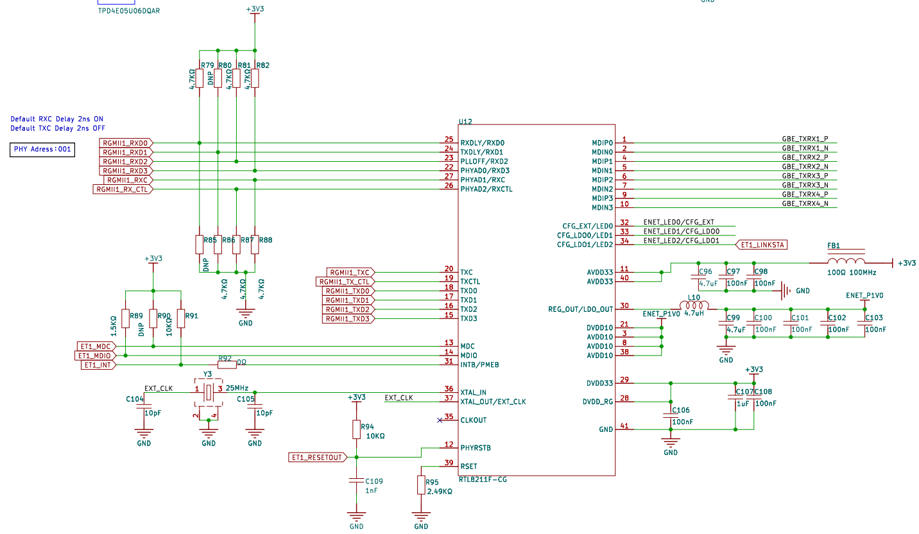The width and height of the screenshot is (919, 534).
Task: Select the L10 4.7uH inductor symbol
Action: pos(694,307)
